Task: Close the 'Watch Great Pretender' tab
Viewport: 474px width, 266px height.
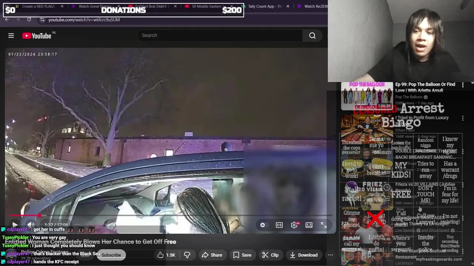Action: (118, 6)
